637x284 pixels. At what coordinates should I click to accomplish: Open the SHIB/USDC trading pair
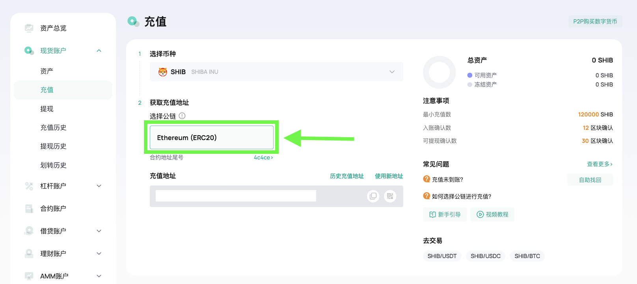486,256
